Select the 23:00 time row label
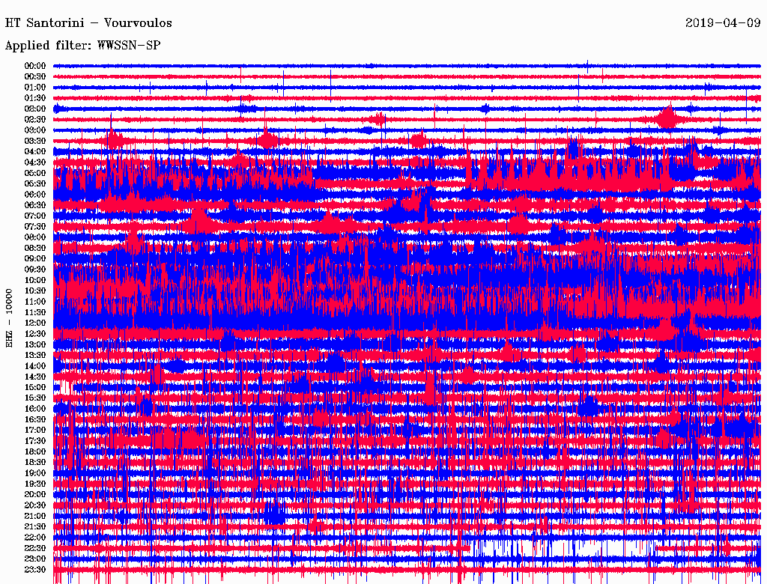Viewport: 767px width, 584px height. point(34,559)
